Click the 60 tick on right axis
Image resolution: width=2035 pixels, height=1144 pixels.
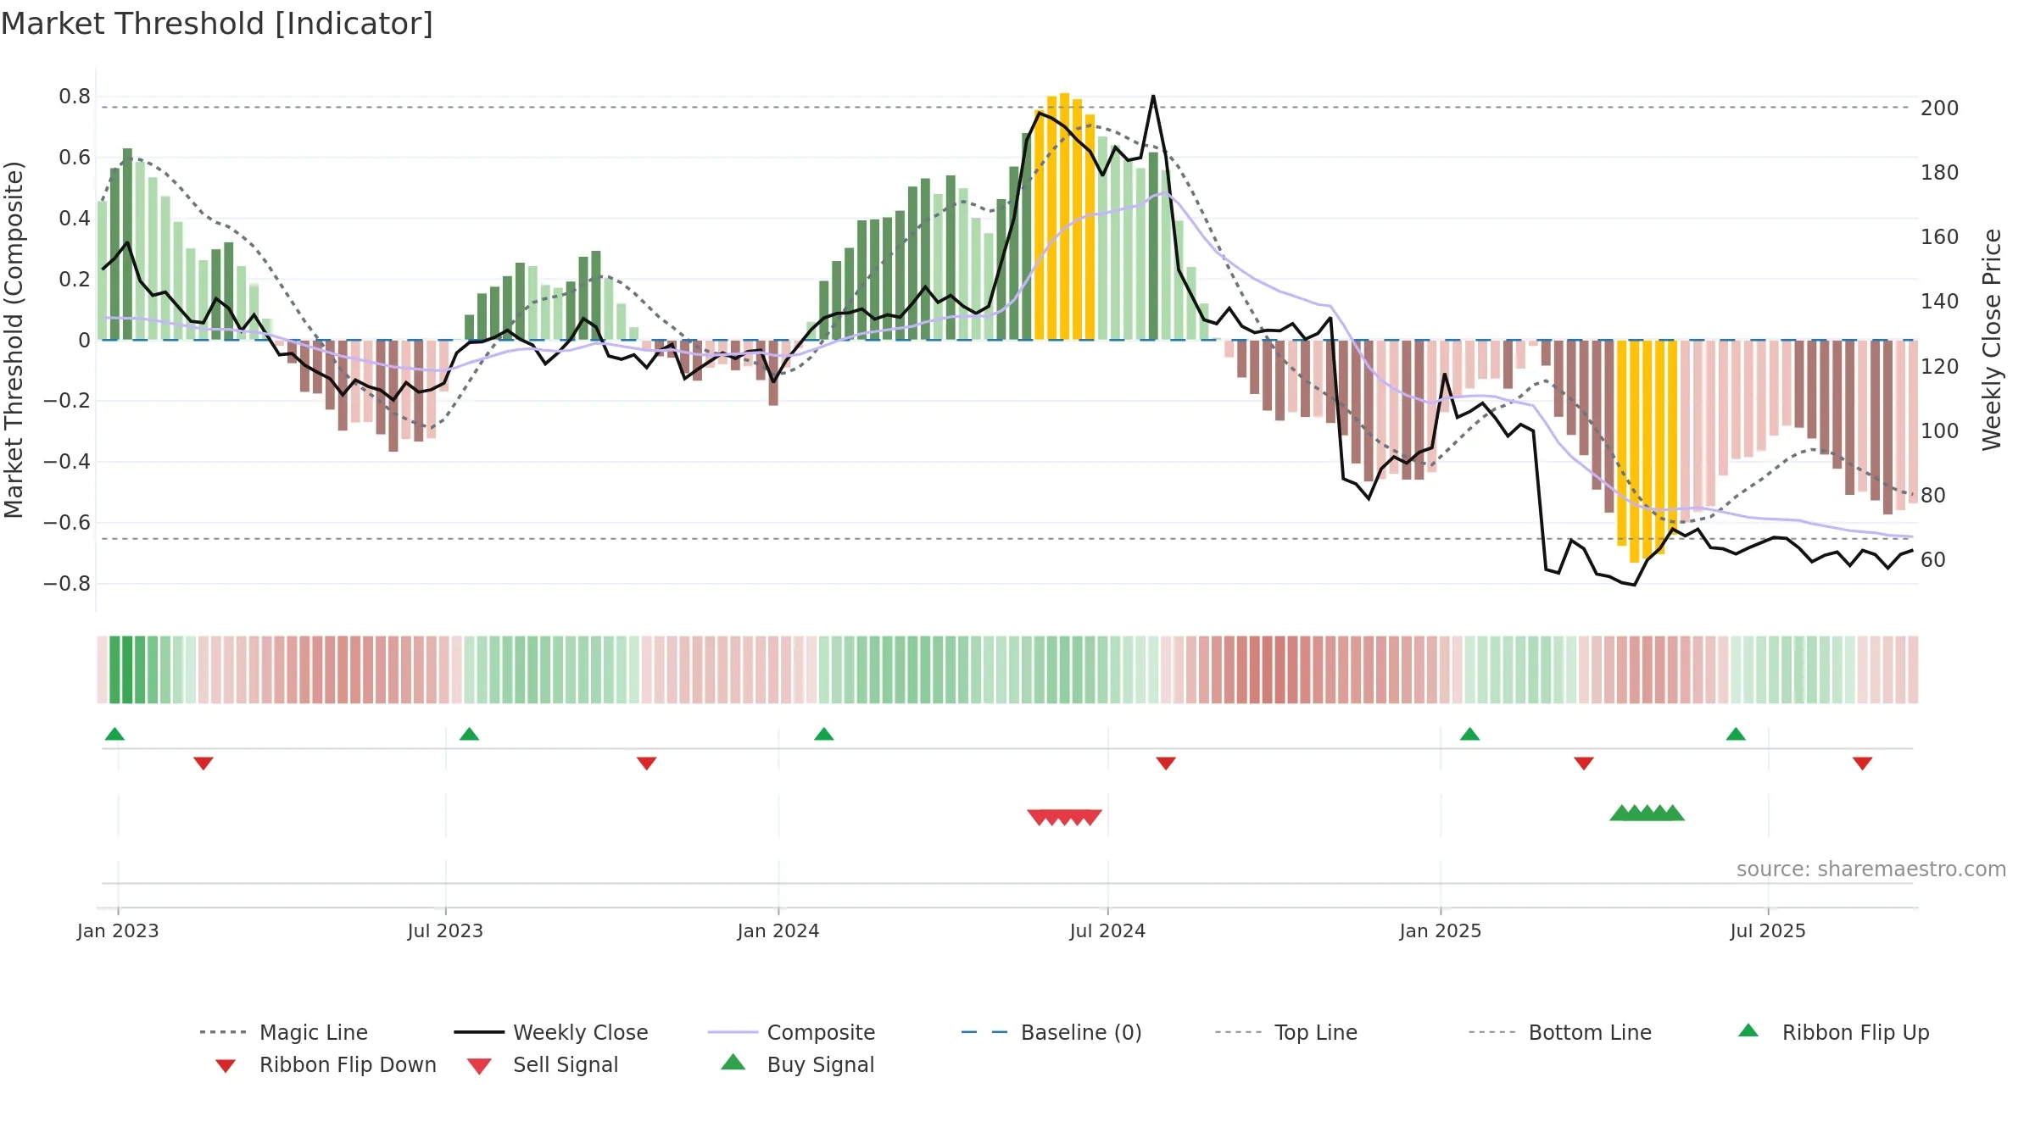point(1933,560)
